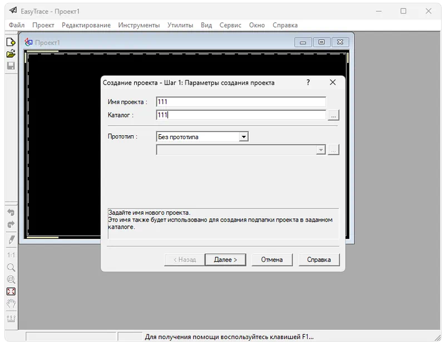
Task: Focus the Каталог input field
Action: tap(241, 115)
